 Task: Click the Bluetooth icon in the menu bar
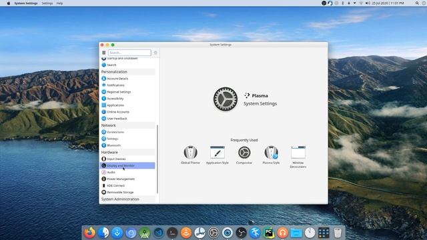pyautogui.click(x=343, y=3)
